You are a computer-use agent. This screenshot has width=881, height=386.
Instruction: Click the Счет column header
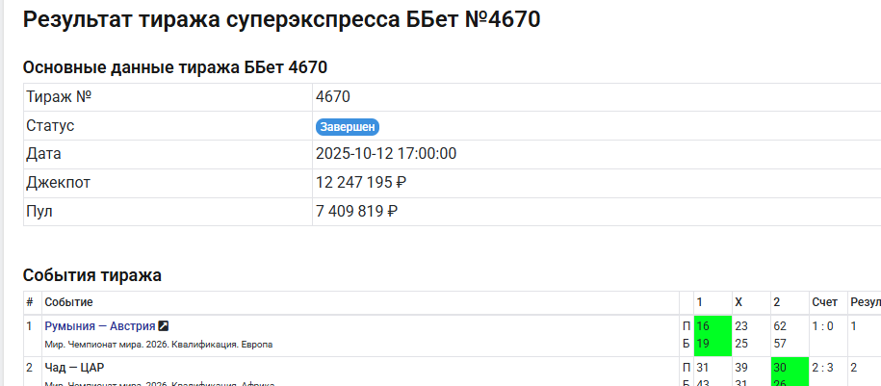[x=824, y=302]
